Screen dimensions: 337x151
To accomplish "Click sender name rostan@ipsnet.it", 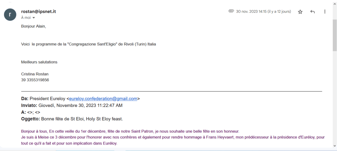I will 39,12.
